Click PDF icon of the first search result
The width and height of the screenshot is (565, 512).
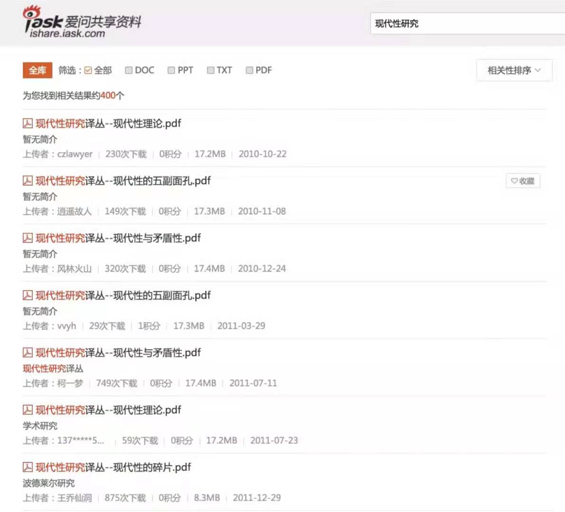28,124
